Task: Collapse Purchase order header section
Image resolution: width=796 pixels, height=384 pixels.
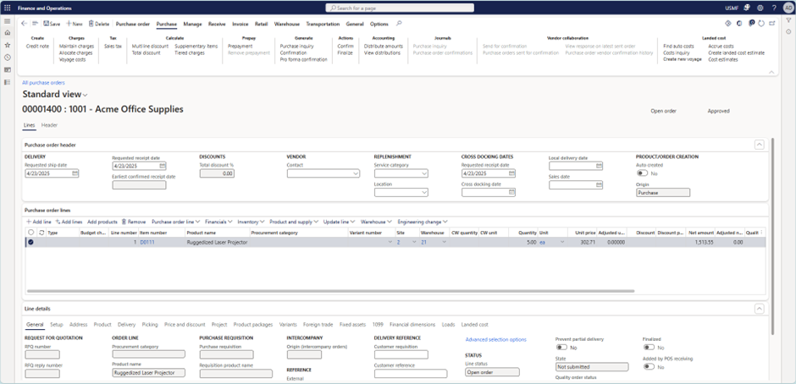Action: point(759,145)
